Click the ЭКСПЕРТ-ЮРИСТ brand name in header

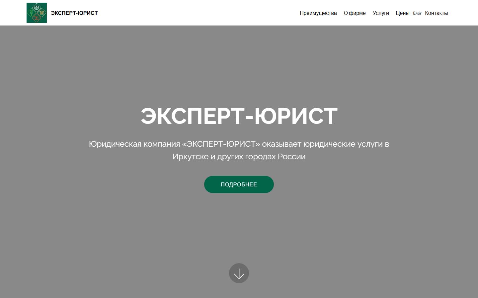click(x=74, y=13)
